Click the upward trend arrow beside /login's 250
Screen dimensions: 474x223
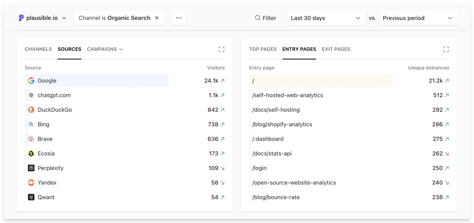point(447,168)
